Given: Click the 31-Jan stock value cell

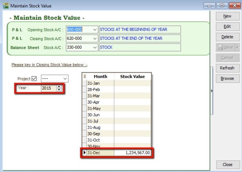Looking at the screenshot, I should 132,83.
